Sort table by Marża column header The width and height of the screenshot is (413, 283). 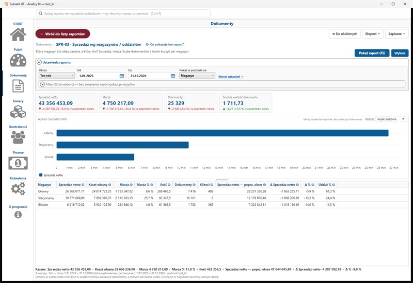124,185
